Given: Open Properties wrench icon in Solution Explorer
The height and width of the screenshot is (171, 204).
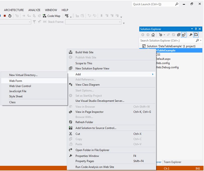Looking at the screenshot, I should (x=191, y=35).
